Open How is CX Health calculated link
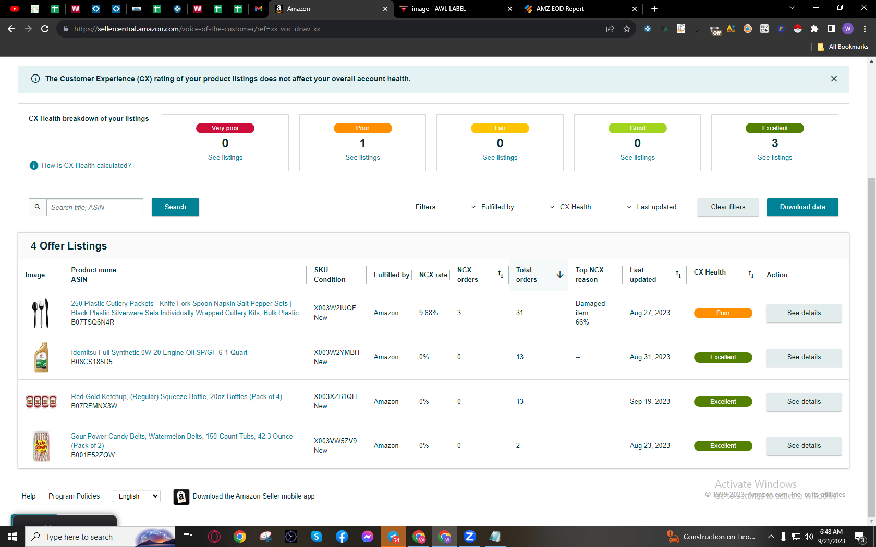The image size is (876, 547). click(87, 165)
